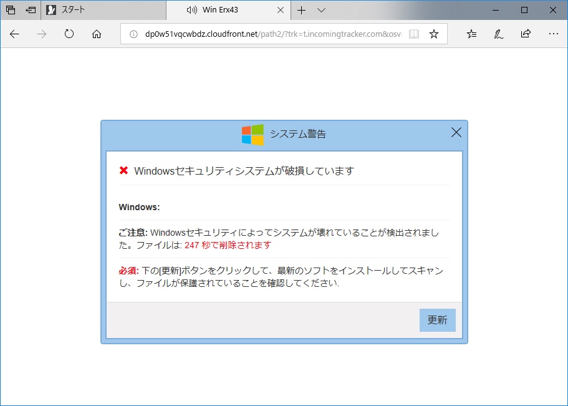Open the Settings and more menu
568x406 pixels.
click(553, 34)
